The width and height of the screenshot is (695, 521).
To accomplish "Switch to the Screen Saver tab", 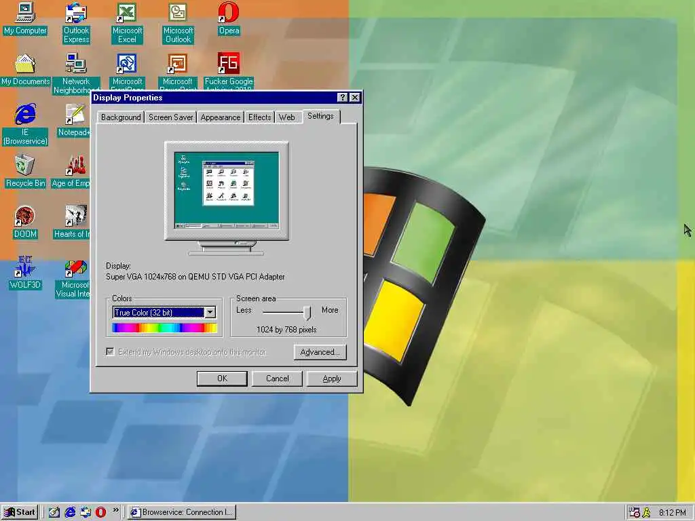I will 170,117.
